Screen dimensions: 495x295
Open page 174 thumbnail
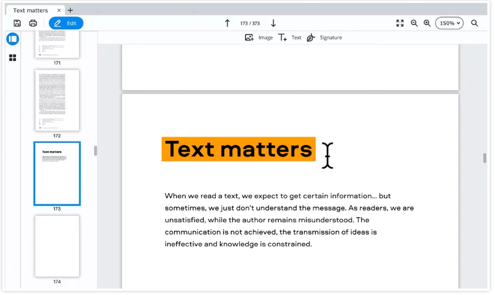[x=57, y=246]
